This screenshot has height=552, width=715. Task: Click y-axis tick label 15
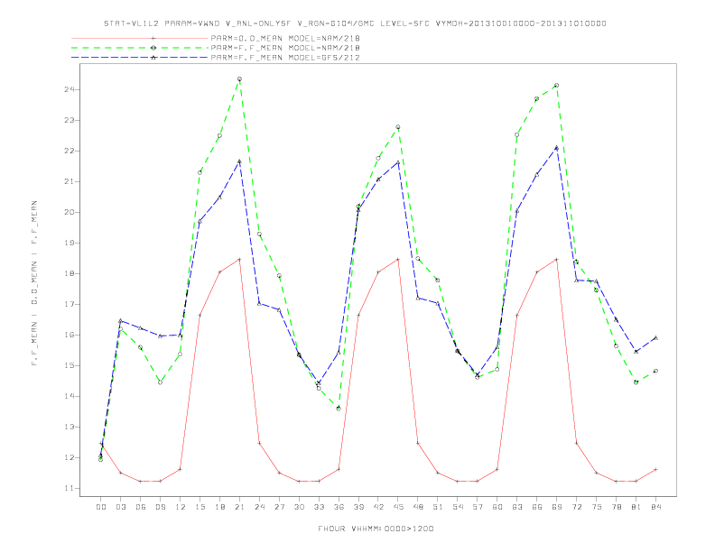69,365
